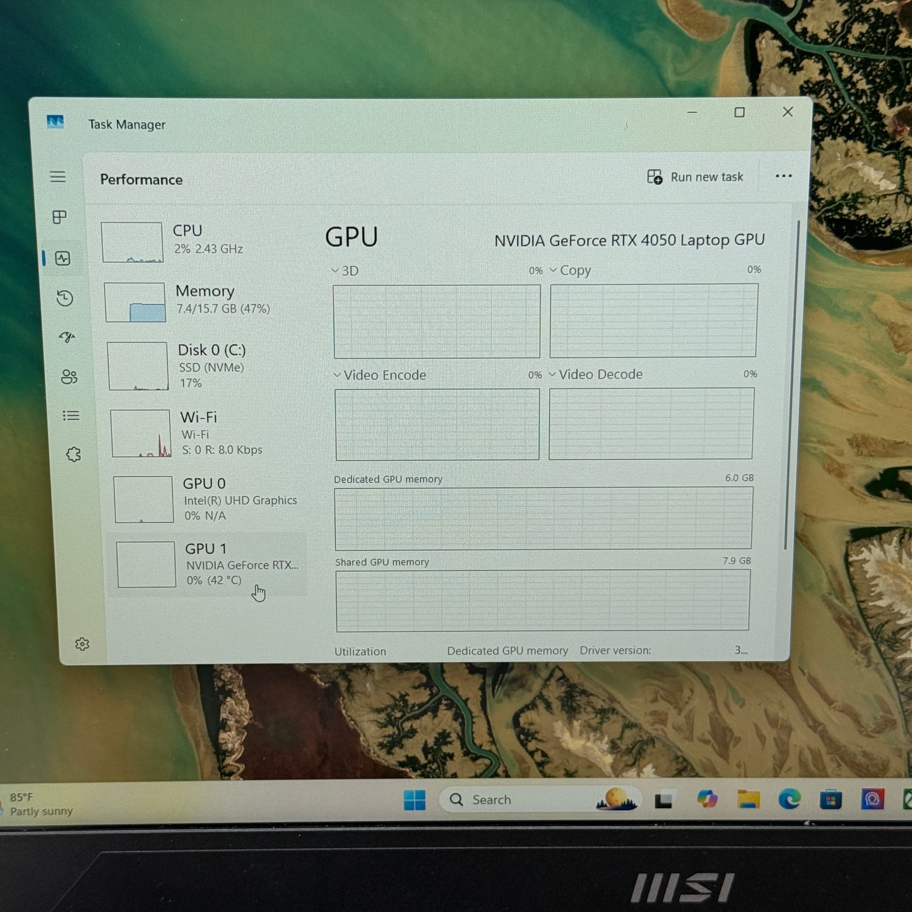
Task: Select the Performance page icon in sidebar
Action: (x=62, y=258)
